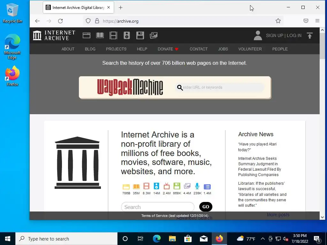Click the 35M texts icon
The height and width of the screenshot is (245, 327).
click(x=136, y=186)
